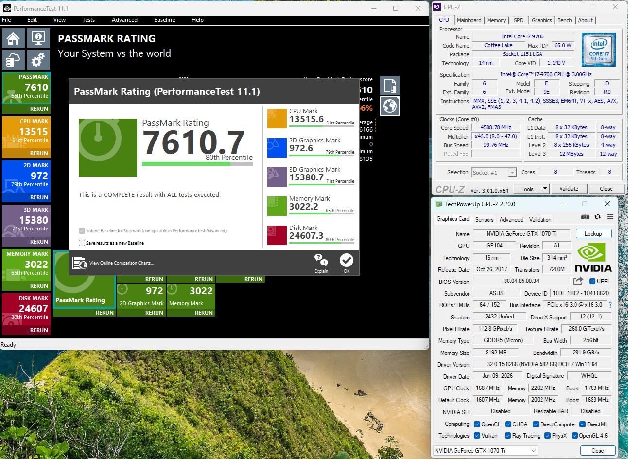
Task: Open the baseline management cloud icon
Action: (x=14, y=60)
